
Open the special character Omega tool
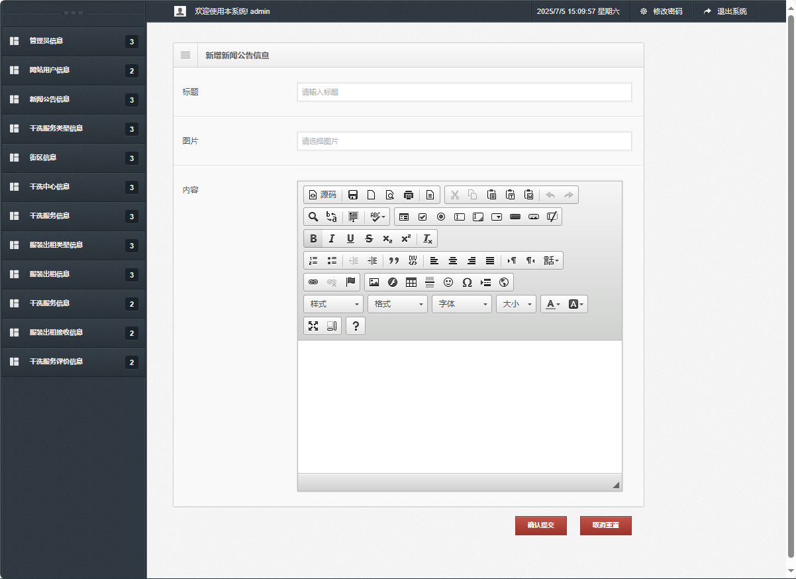[467, 282]
